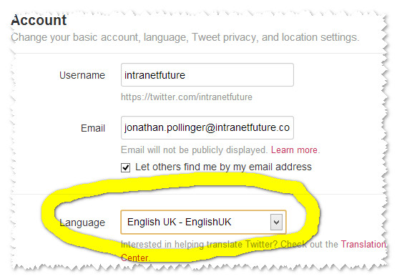
Task: Click the twitter.com/intranetfuture URL text
Action: (187, 97)
